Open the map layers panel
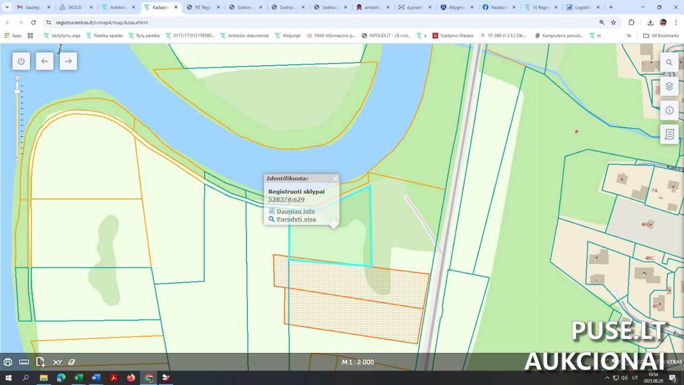Viewport: 684px width, 385px height. tap(669, 86)
